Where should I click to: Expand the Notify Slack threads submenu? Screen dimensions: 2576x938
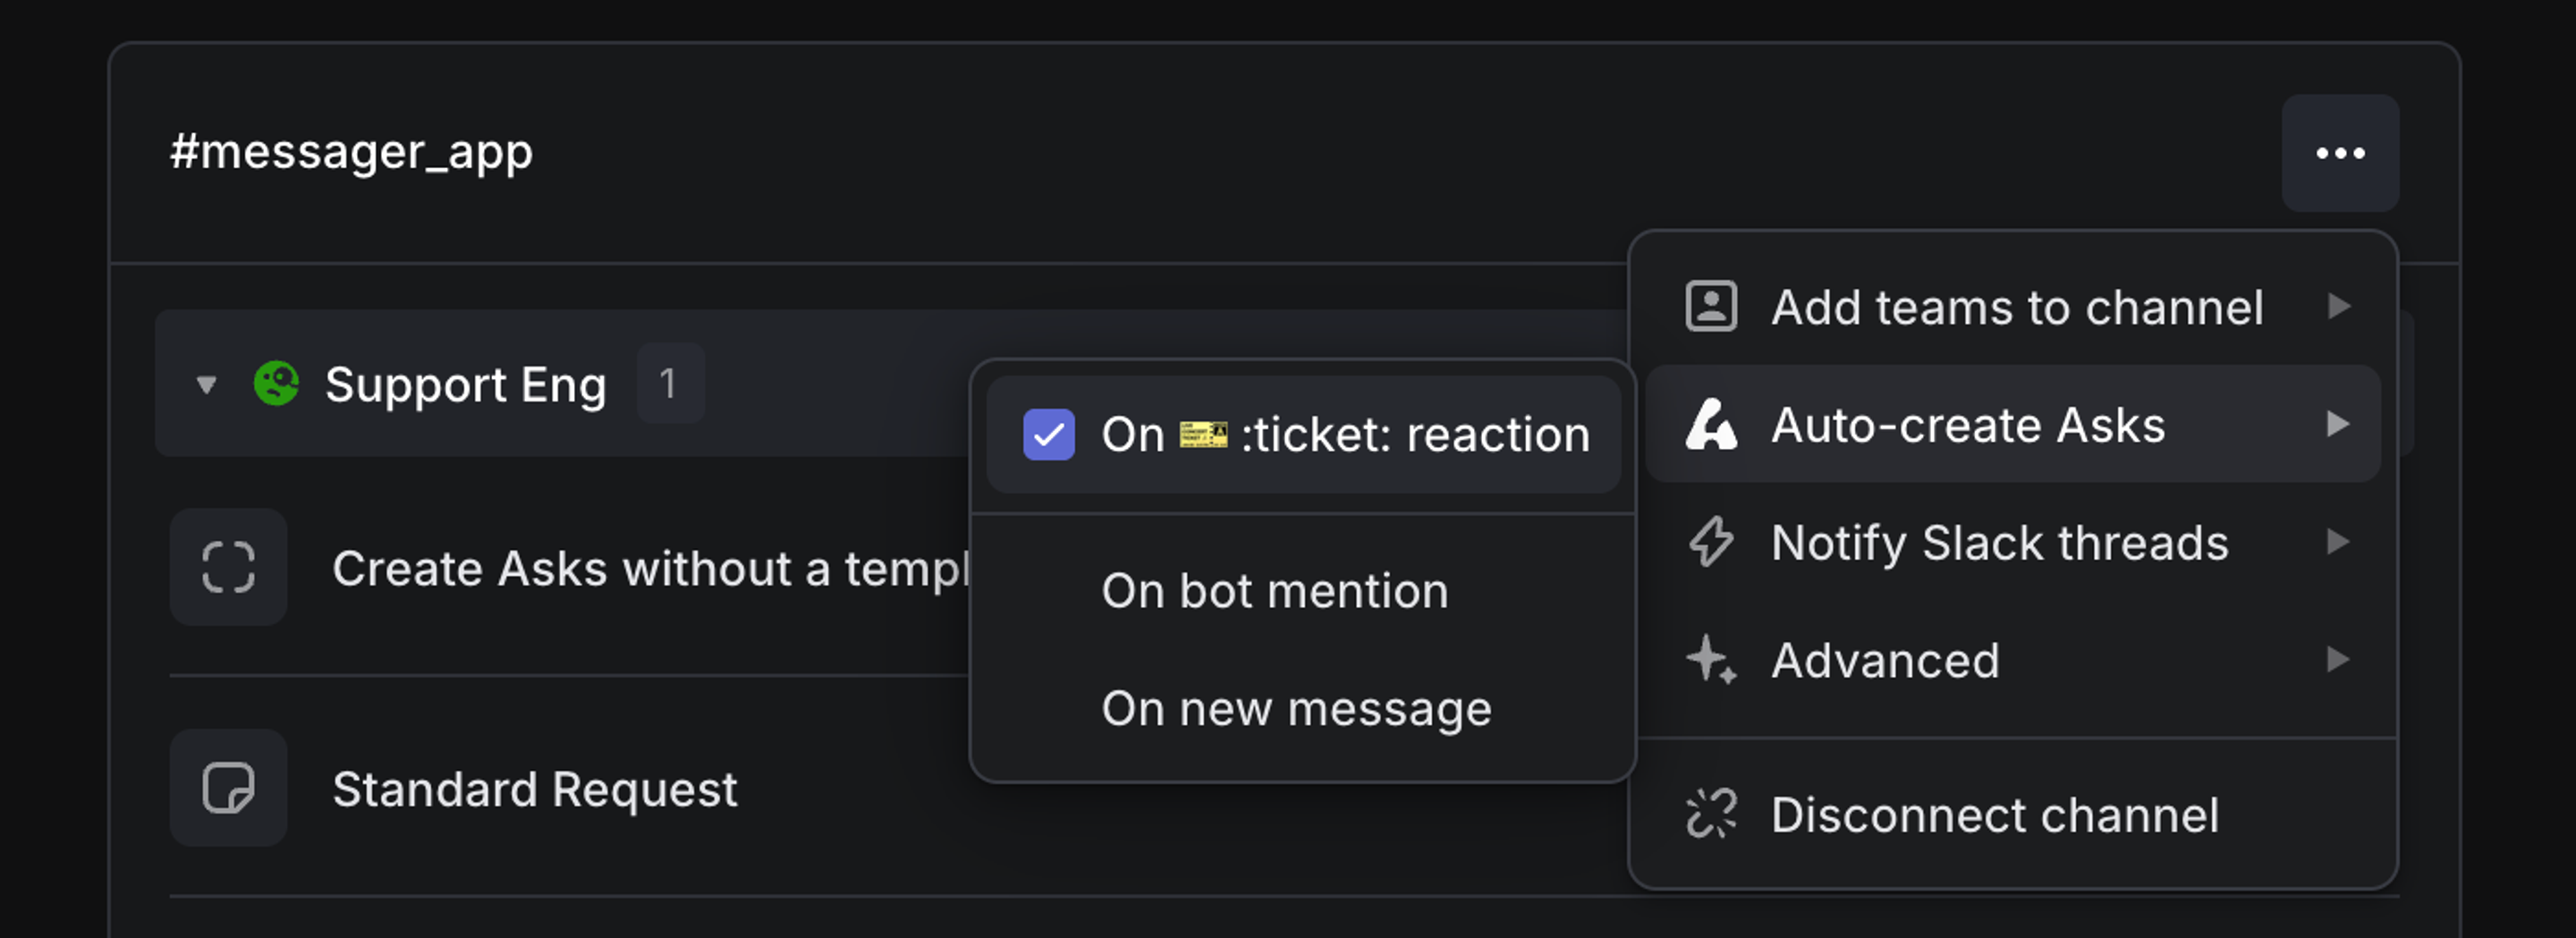(2340, 542)
